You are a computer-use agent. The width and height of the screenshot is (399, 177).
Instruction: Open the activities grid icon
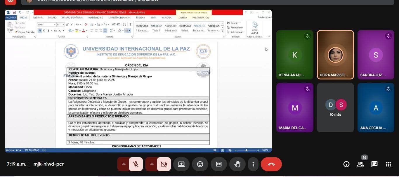click(388, 164)
